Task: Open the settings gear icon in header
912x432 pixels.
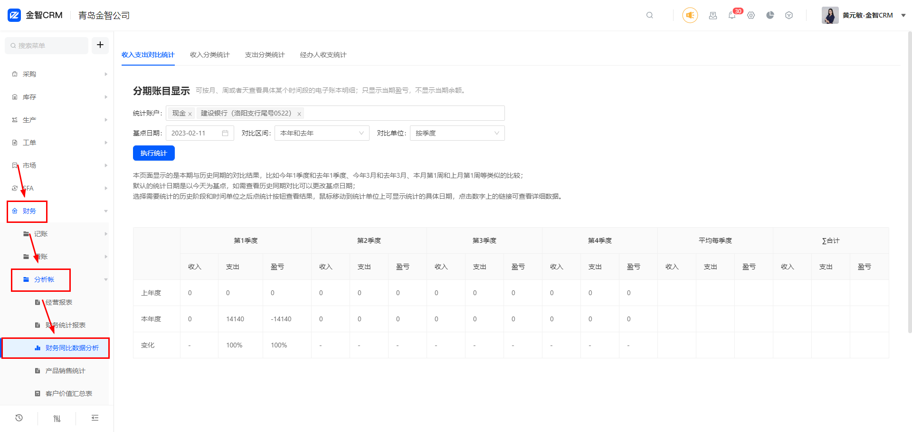Action: click(x=751, y=15)
